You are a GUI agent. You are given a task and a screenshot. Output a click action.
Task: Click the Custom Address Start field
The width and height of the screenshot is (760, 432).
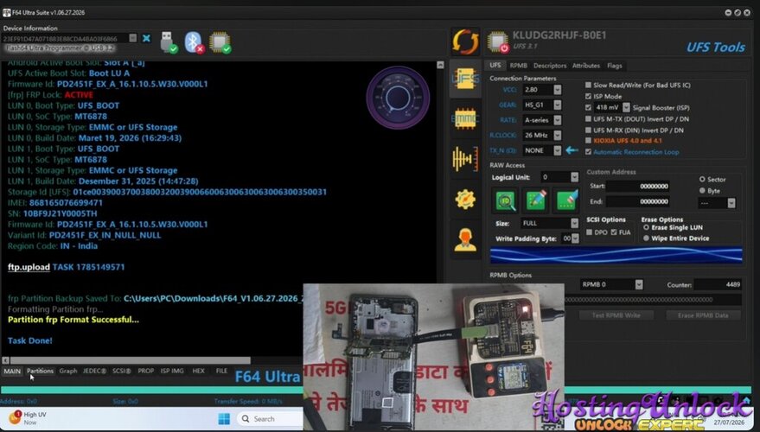click(638, 186)
